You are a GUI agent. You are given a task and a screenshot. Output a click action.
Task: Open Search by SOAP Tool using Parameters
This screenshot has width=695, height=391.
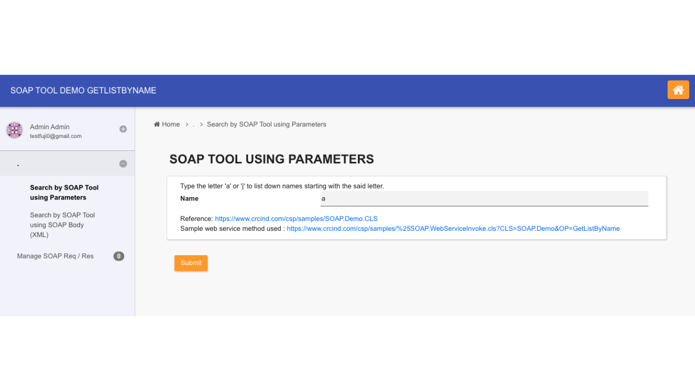click(64, 193)
